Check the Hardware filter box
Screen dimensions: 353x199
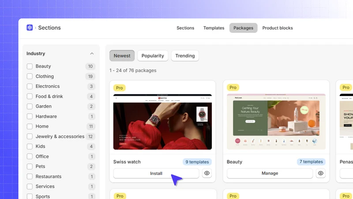point(30,116)
